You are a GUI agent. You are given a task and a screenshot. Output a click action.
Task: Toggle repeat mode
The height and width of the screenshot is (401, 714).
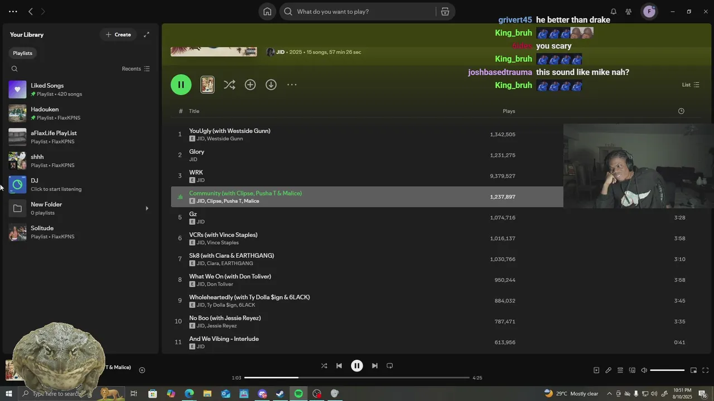tap(390, 366)
